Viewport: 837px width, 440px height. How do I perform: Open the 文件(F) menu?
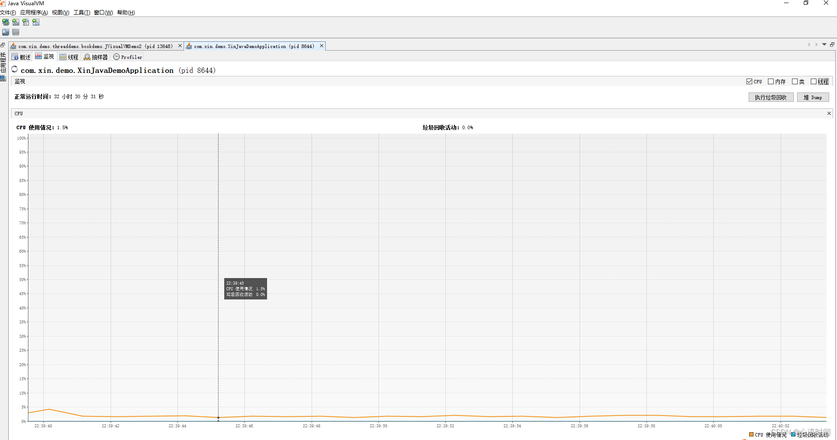pyautogui.click(x=8, y=13)
